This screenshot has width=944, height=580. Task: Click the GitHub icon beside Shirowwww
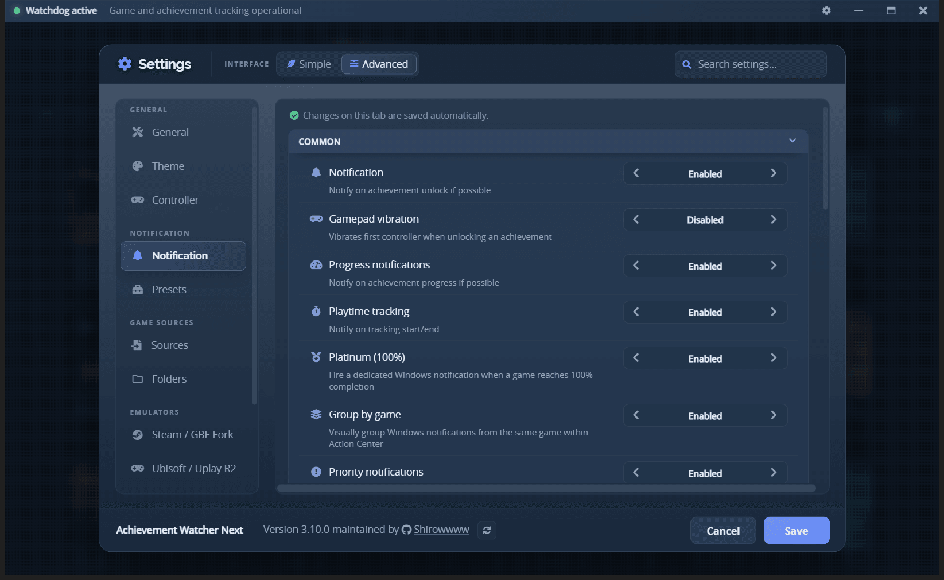coord(406,530)
